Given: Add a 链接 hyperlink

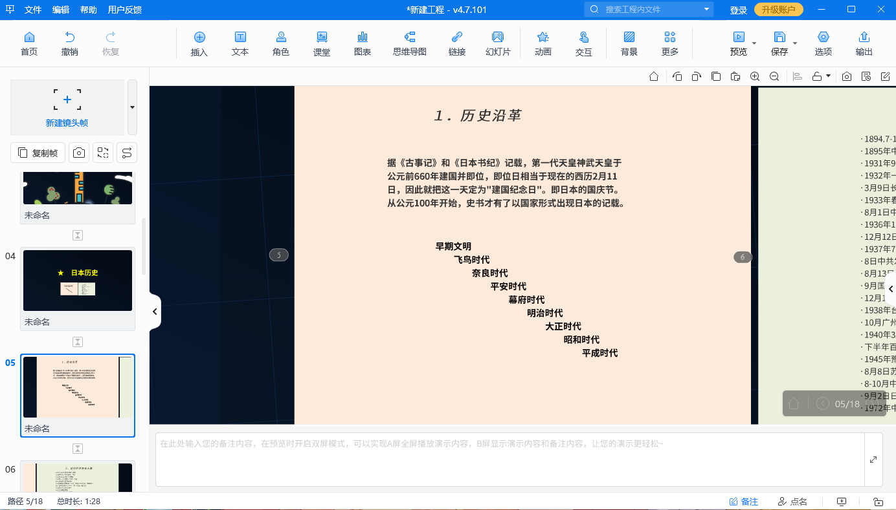Looking at the screenshot, I should coord(457,43).
